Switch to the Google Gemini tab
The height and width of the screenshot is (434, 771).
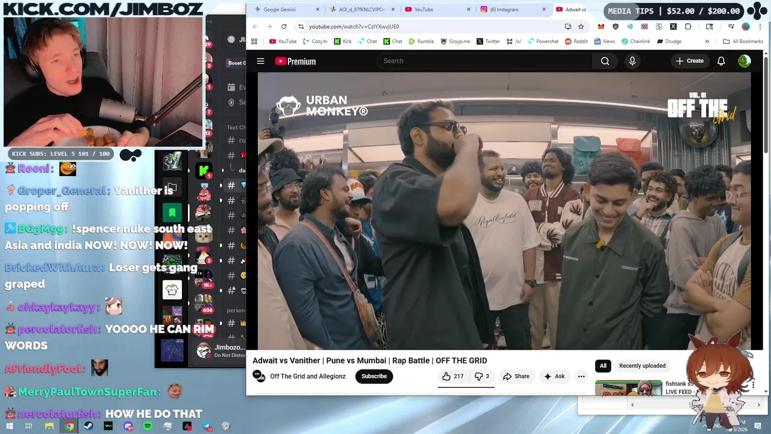pyautogui.click(x=285, y=10)
